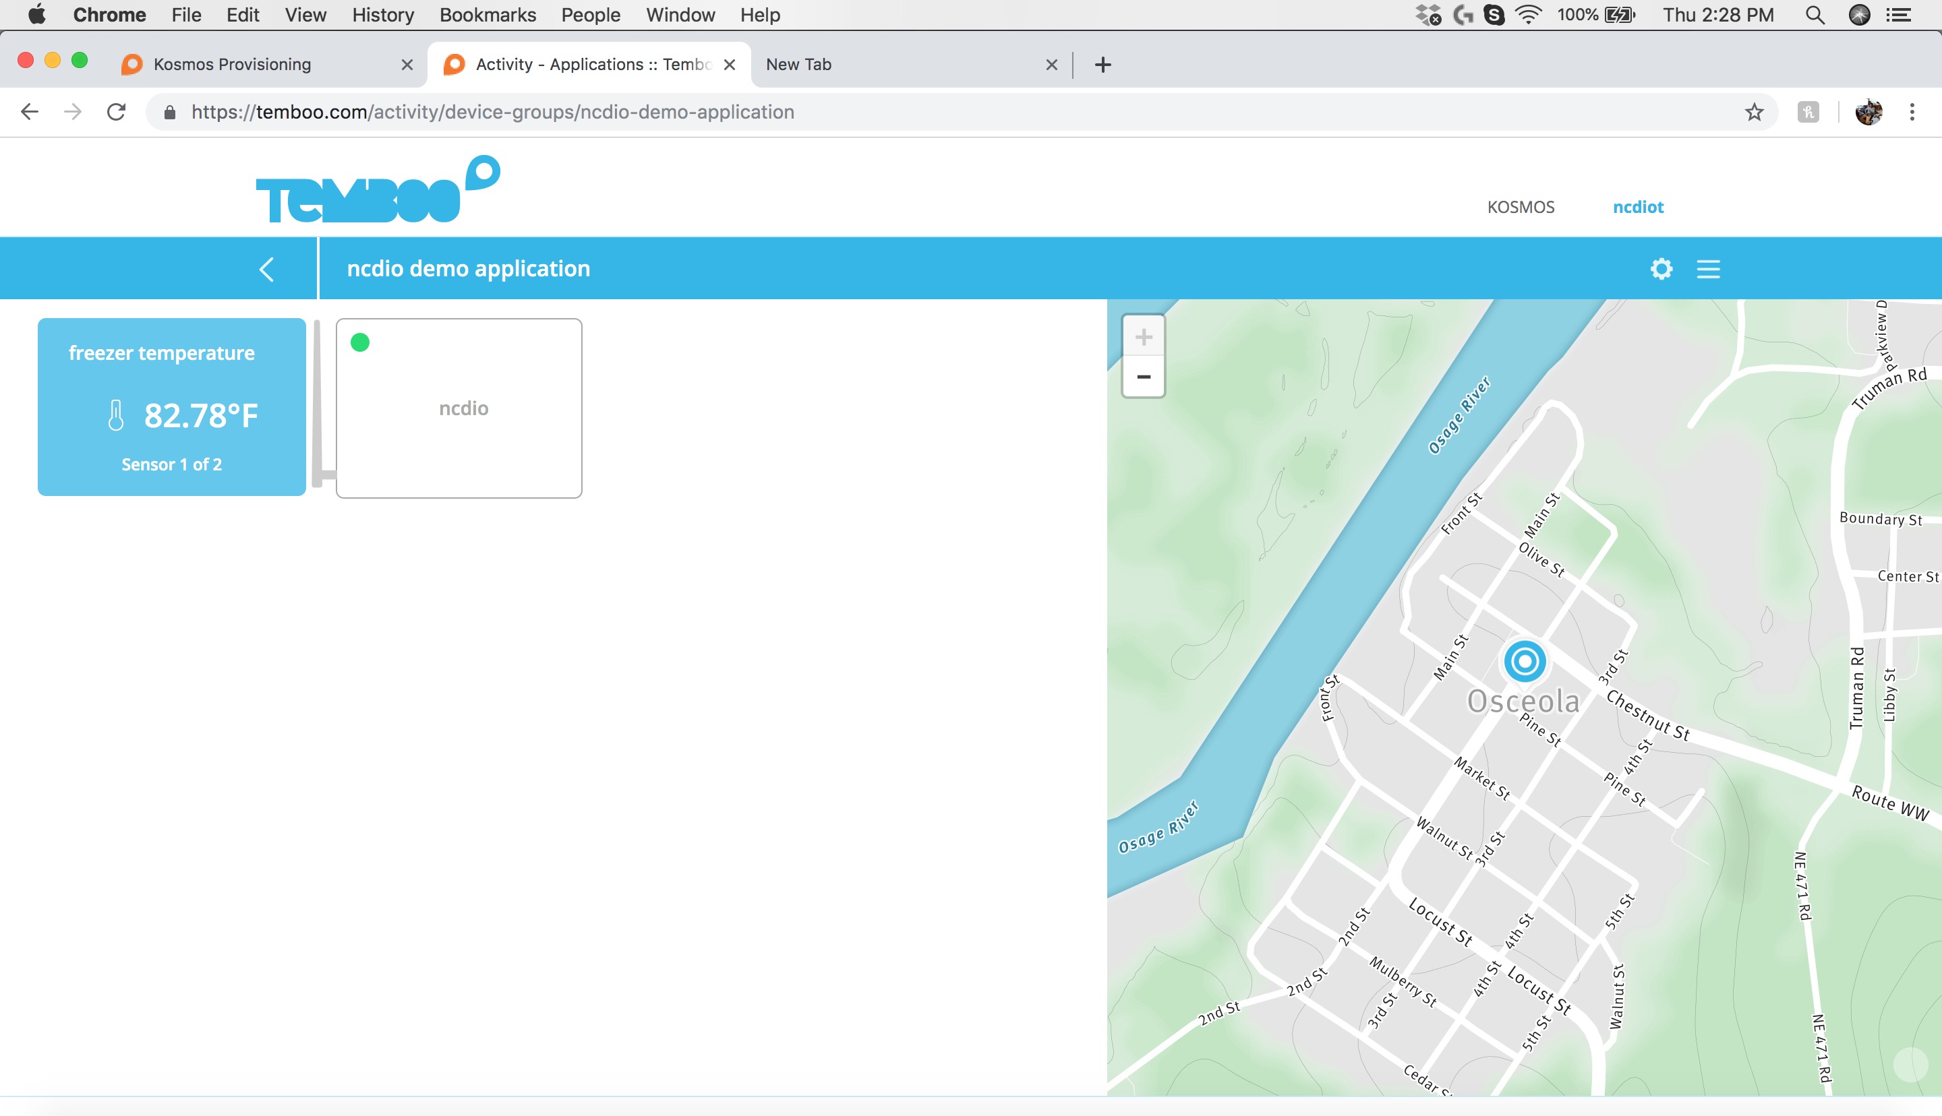Open the ncdio device card
1942x1116 pixels.
point(459,408)
